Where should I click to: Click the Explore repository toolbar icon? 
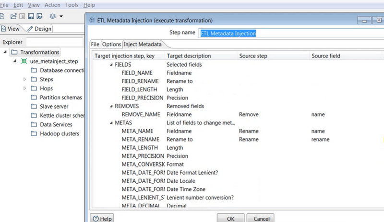[22, 16]
